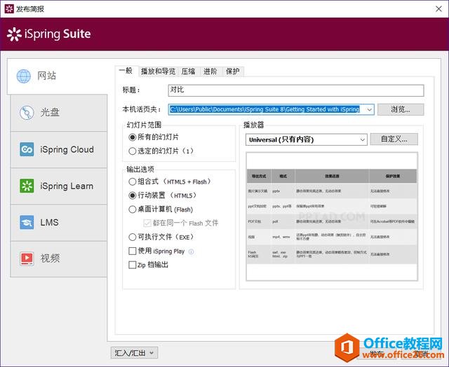The width and height of the screenshot is (449, 367).
Task: Open the Universal player dropdown
Action: pyautogui.click(x=362, y=139)
